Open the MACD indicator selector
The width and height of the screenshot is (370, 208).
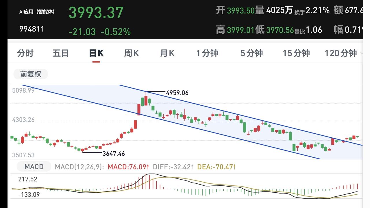pyautogui.click(x=34, y=167)
